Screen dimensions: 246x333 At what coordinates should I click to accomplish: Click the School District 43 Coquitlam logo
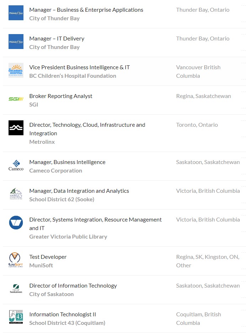16,317
